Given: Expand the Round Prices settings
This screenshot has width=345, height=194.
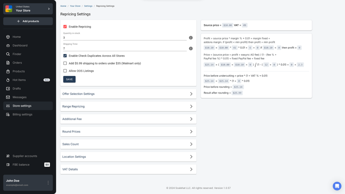Looking at the screenshot, I should tap(128, 131).
